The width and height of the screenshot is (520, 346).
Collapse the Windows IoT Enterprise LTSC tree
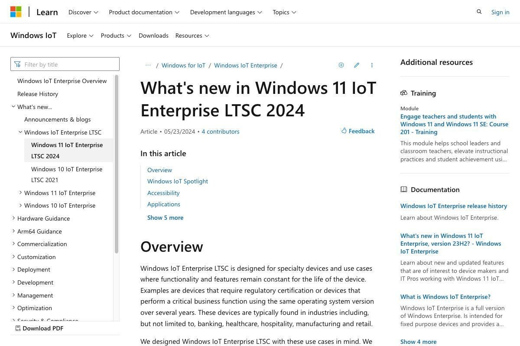(20, 132)
